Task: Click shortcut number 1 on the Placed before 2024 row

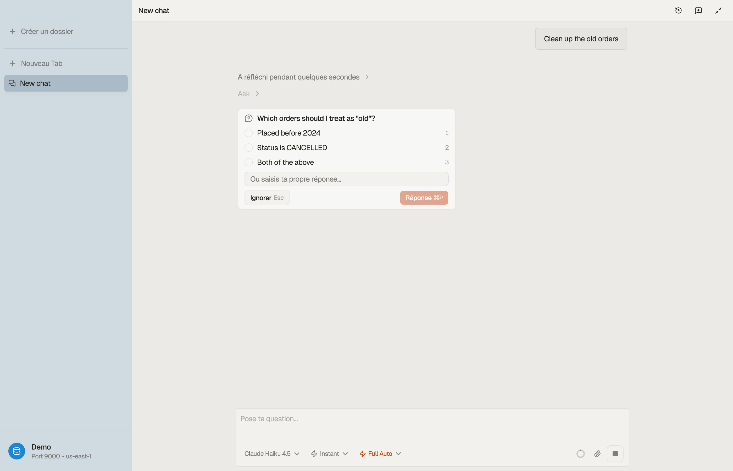Action: pos(447,133)
